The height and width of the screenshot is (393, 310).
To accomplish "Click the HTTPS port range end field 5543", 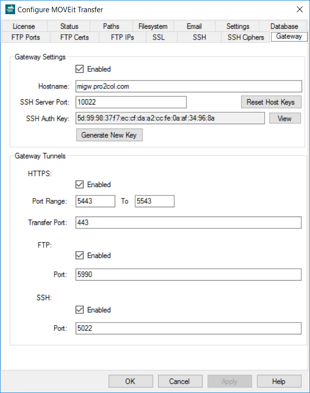I will coord(154,201).
